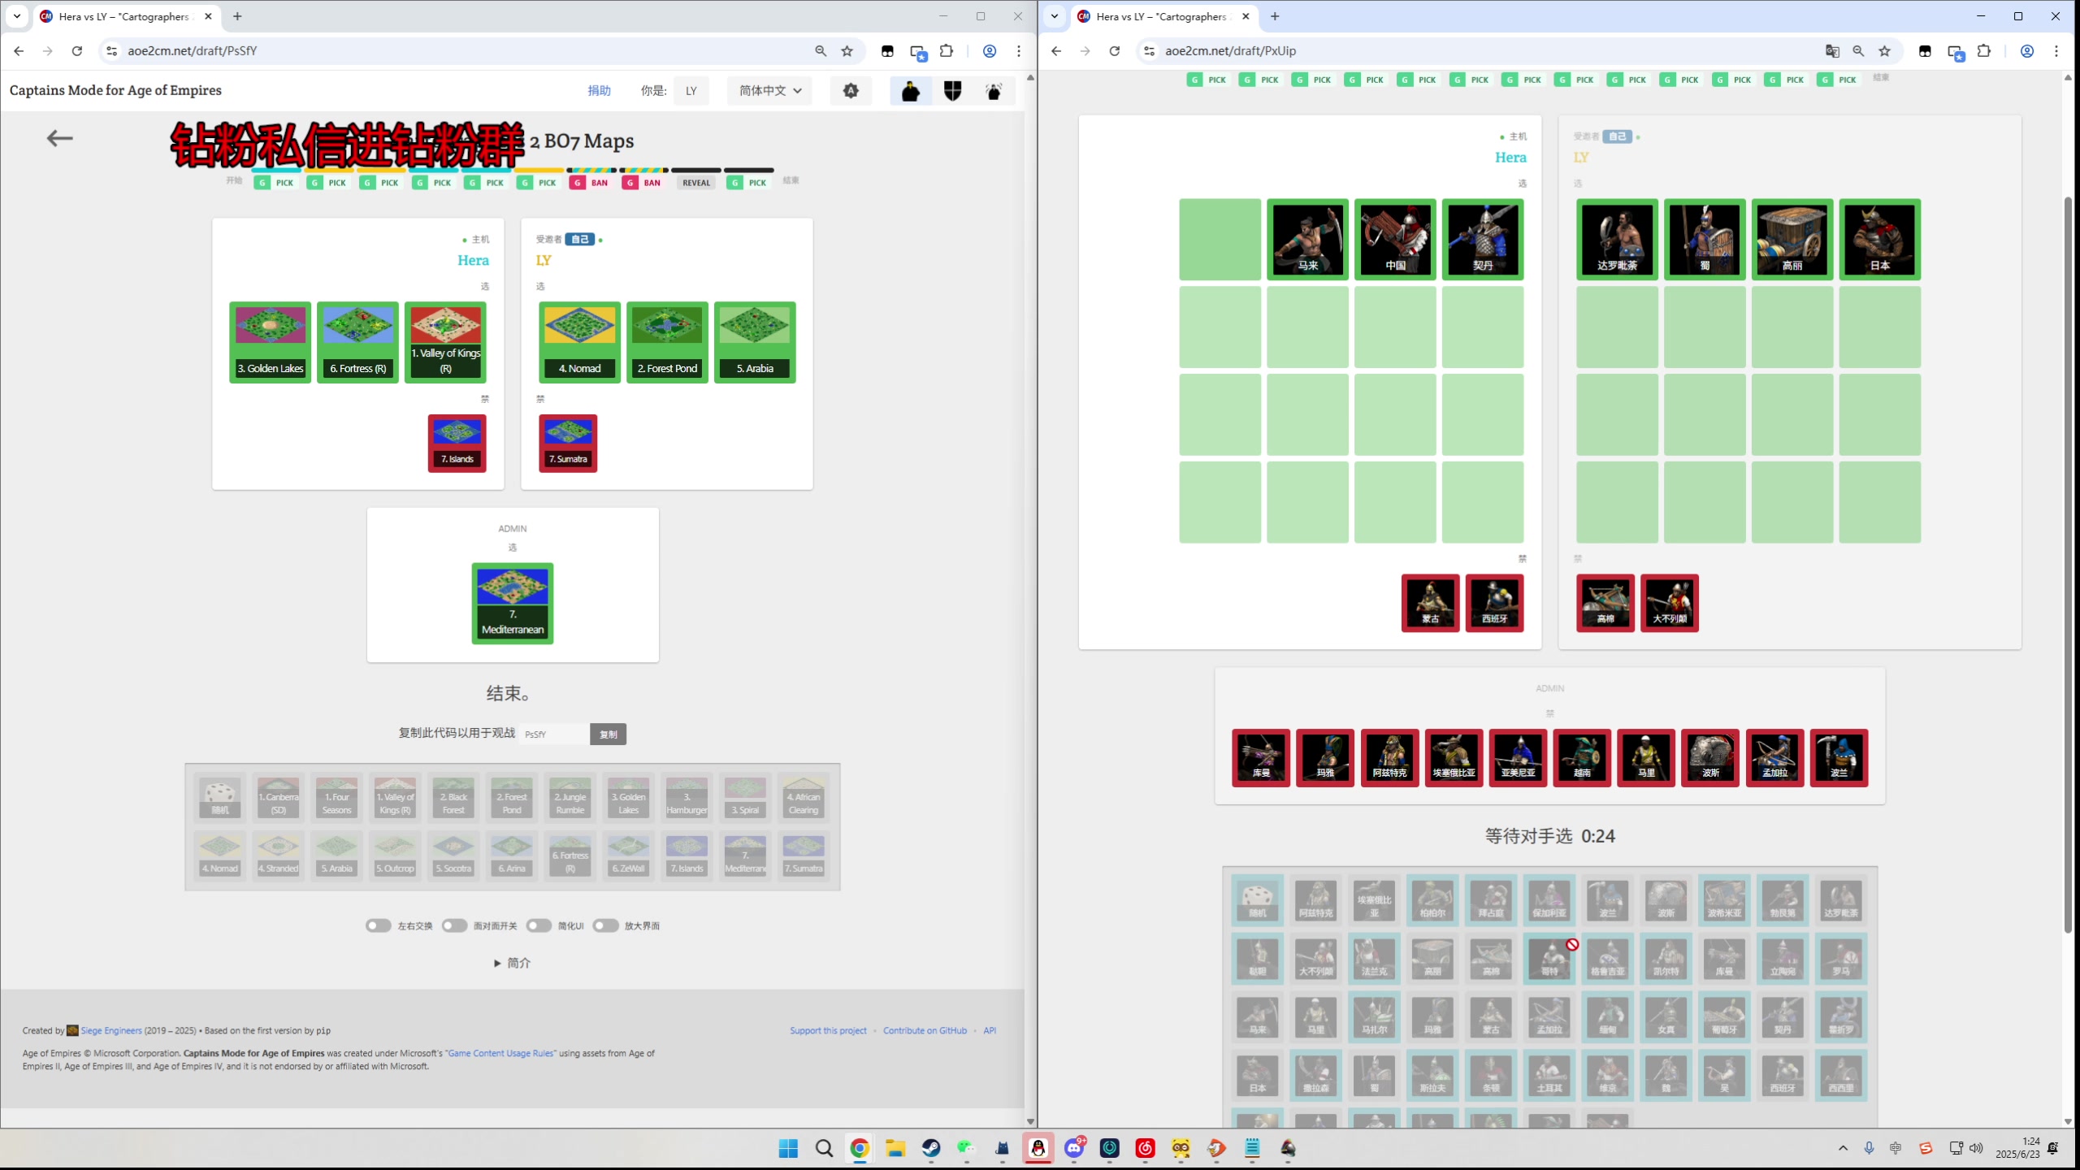Open the API footer link
This screenshot has width=2080, height=1170.
pyautogui.click(x=990, y=1030)
